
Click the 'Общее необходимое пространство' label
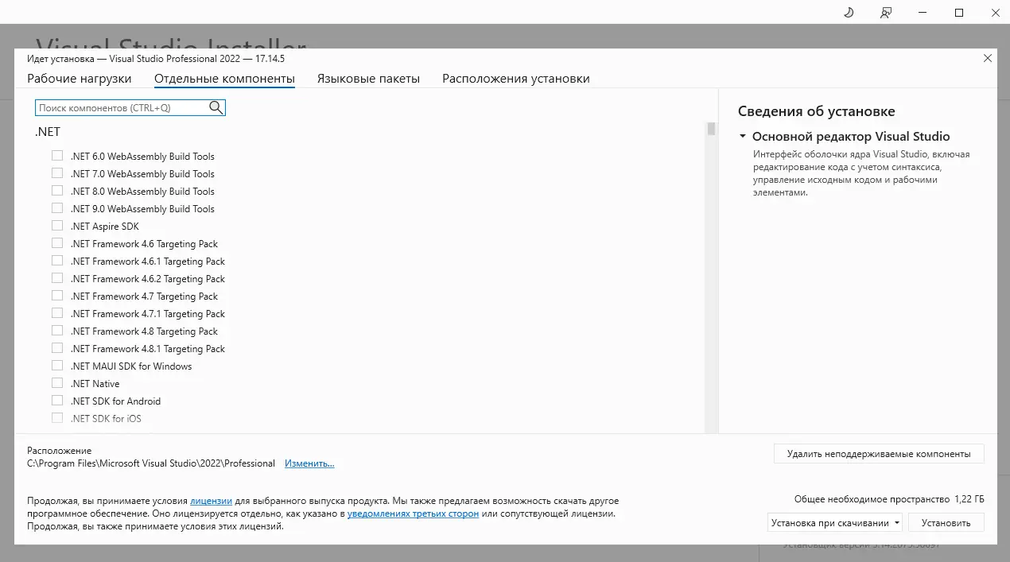[872, 499]
